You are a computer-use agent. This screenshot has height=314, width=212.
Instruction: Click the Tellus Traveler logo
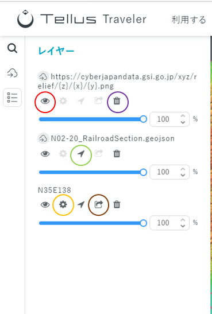coord(82,19)
